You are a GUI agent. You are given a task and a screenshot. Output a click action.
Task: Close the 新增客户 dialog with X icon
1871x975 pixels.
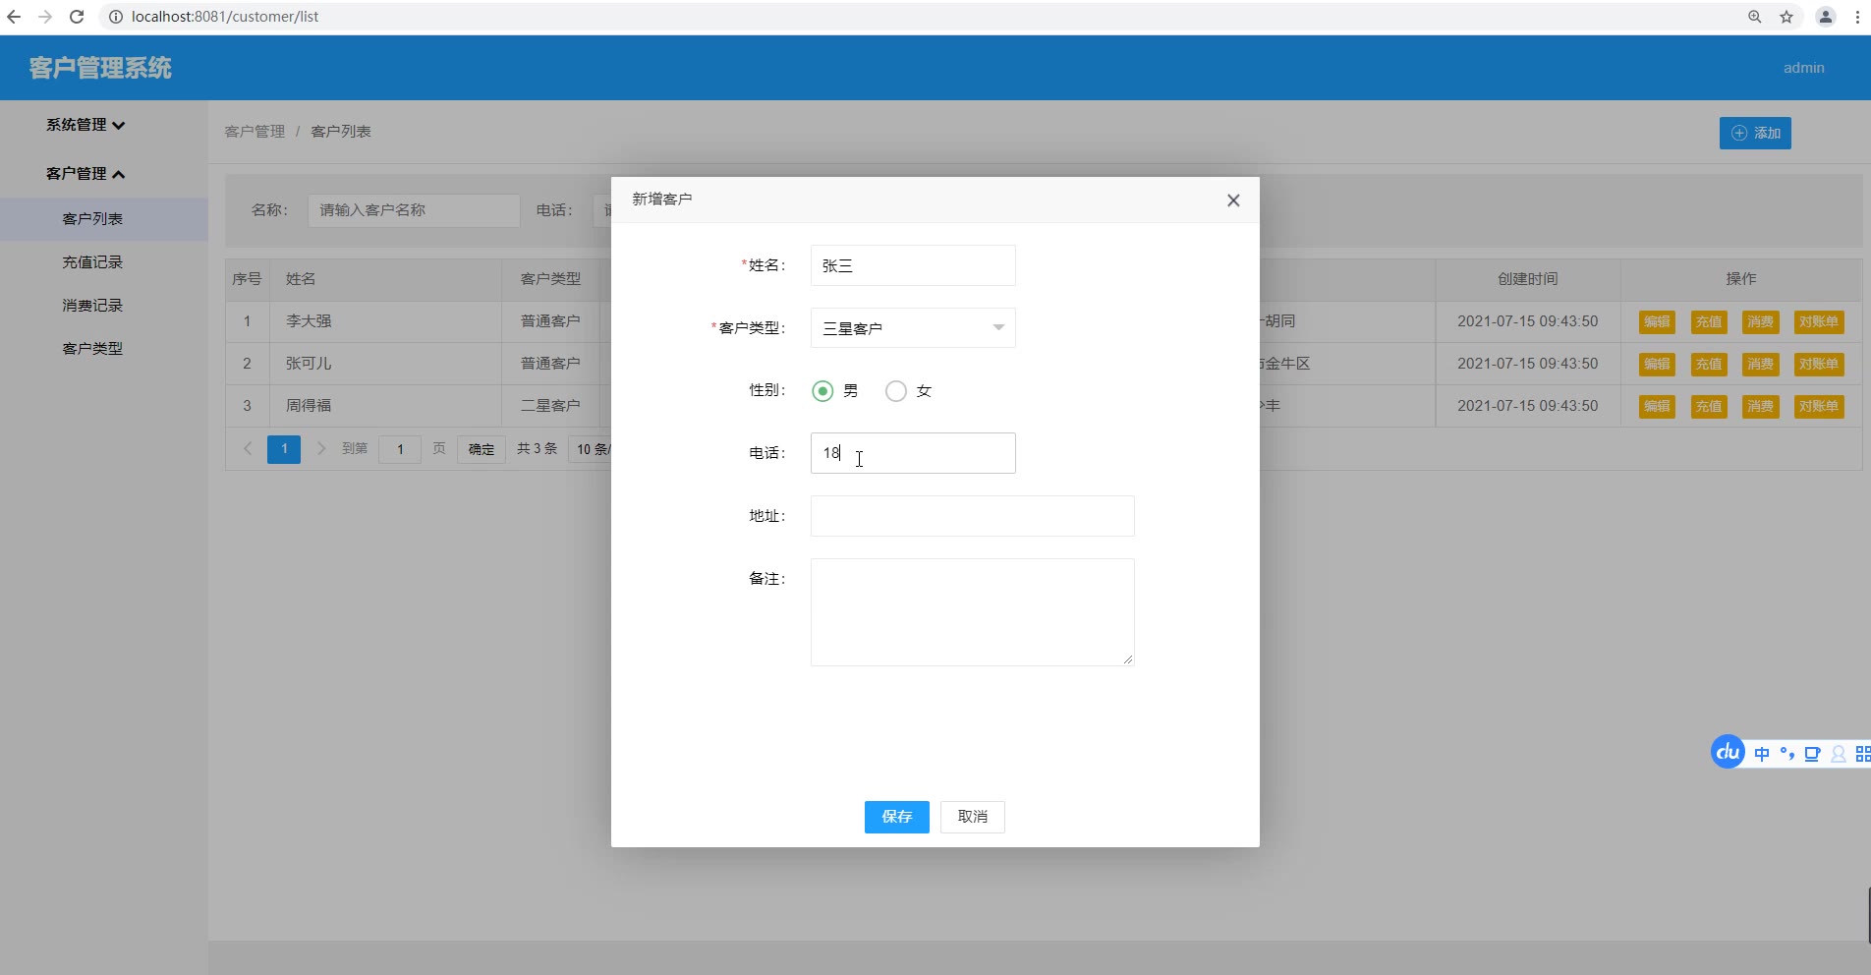click(x=1233, y=201)
